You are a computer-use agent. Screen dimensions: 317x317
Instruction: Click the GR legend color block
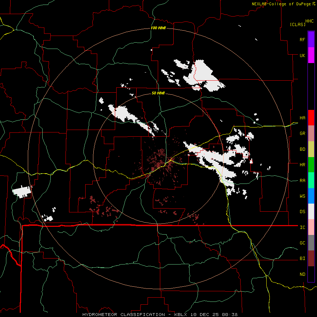(x=311, y=133)
